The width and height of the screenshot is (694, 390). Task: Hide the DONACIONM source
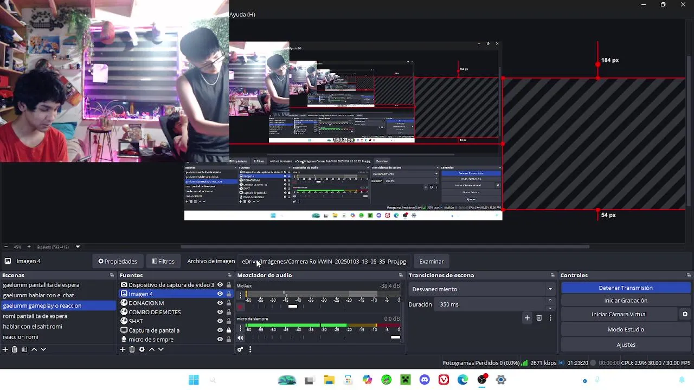pos(220,303)
